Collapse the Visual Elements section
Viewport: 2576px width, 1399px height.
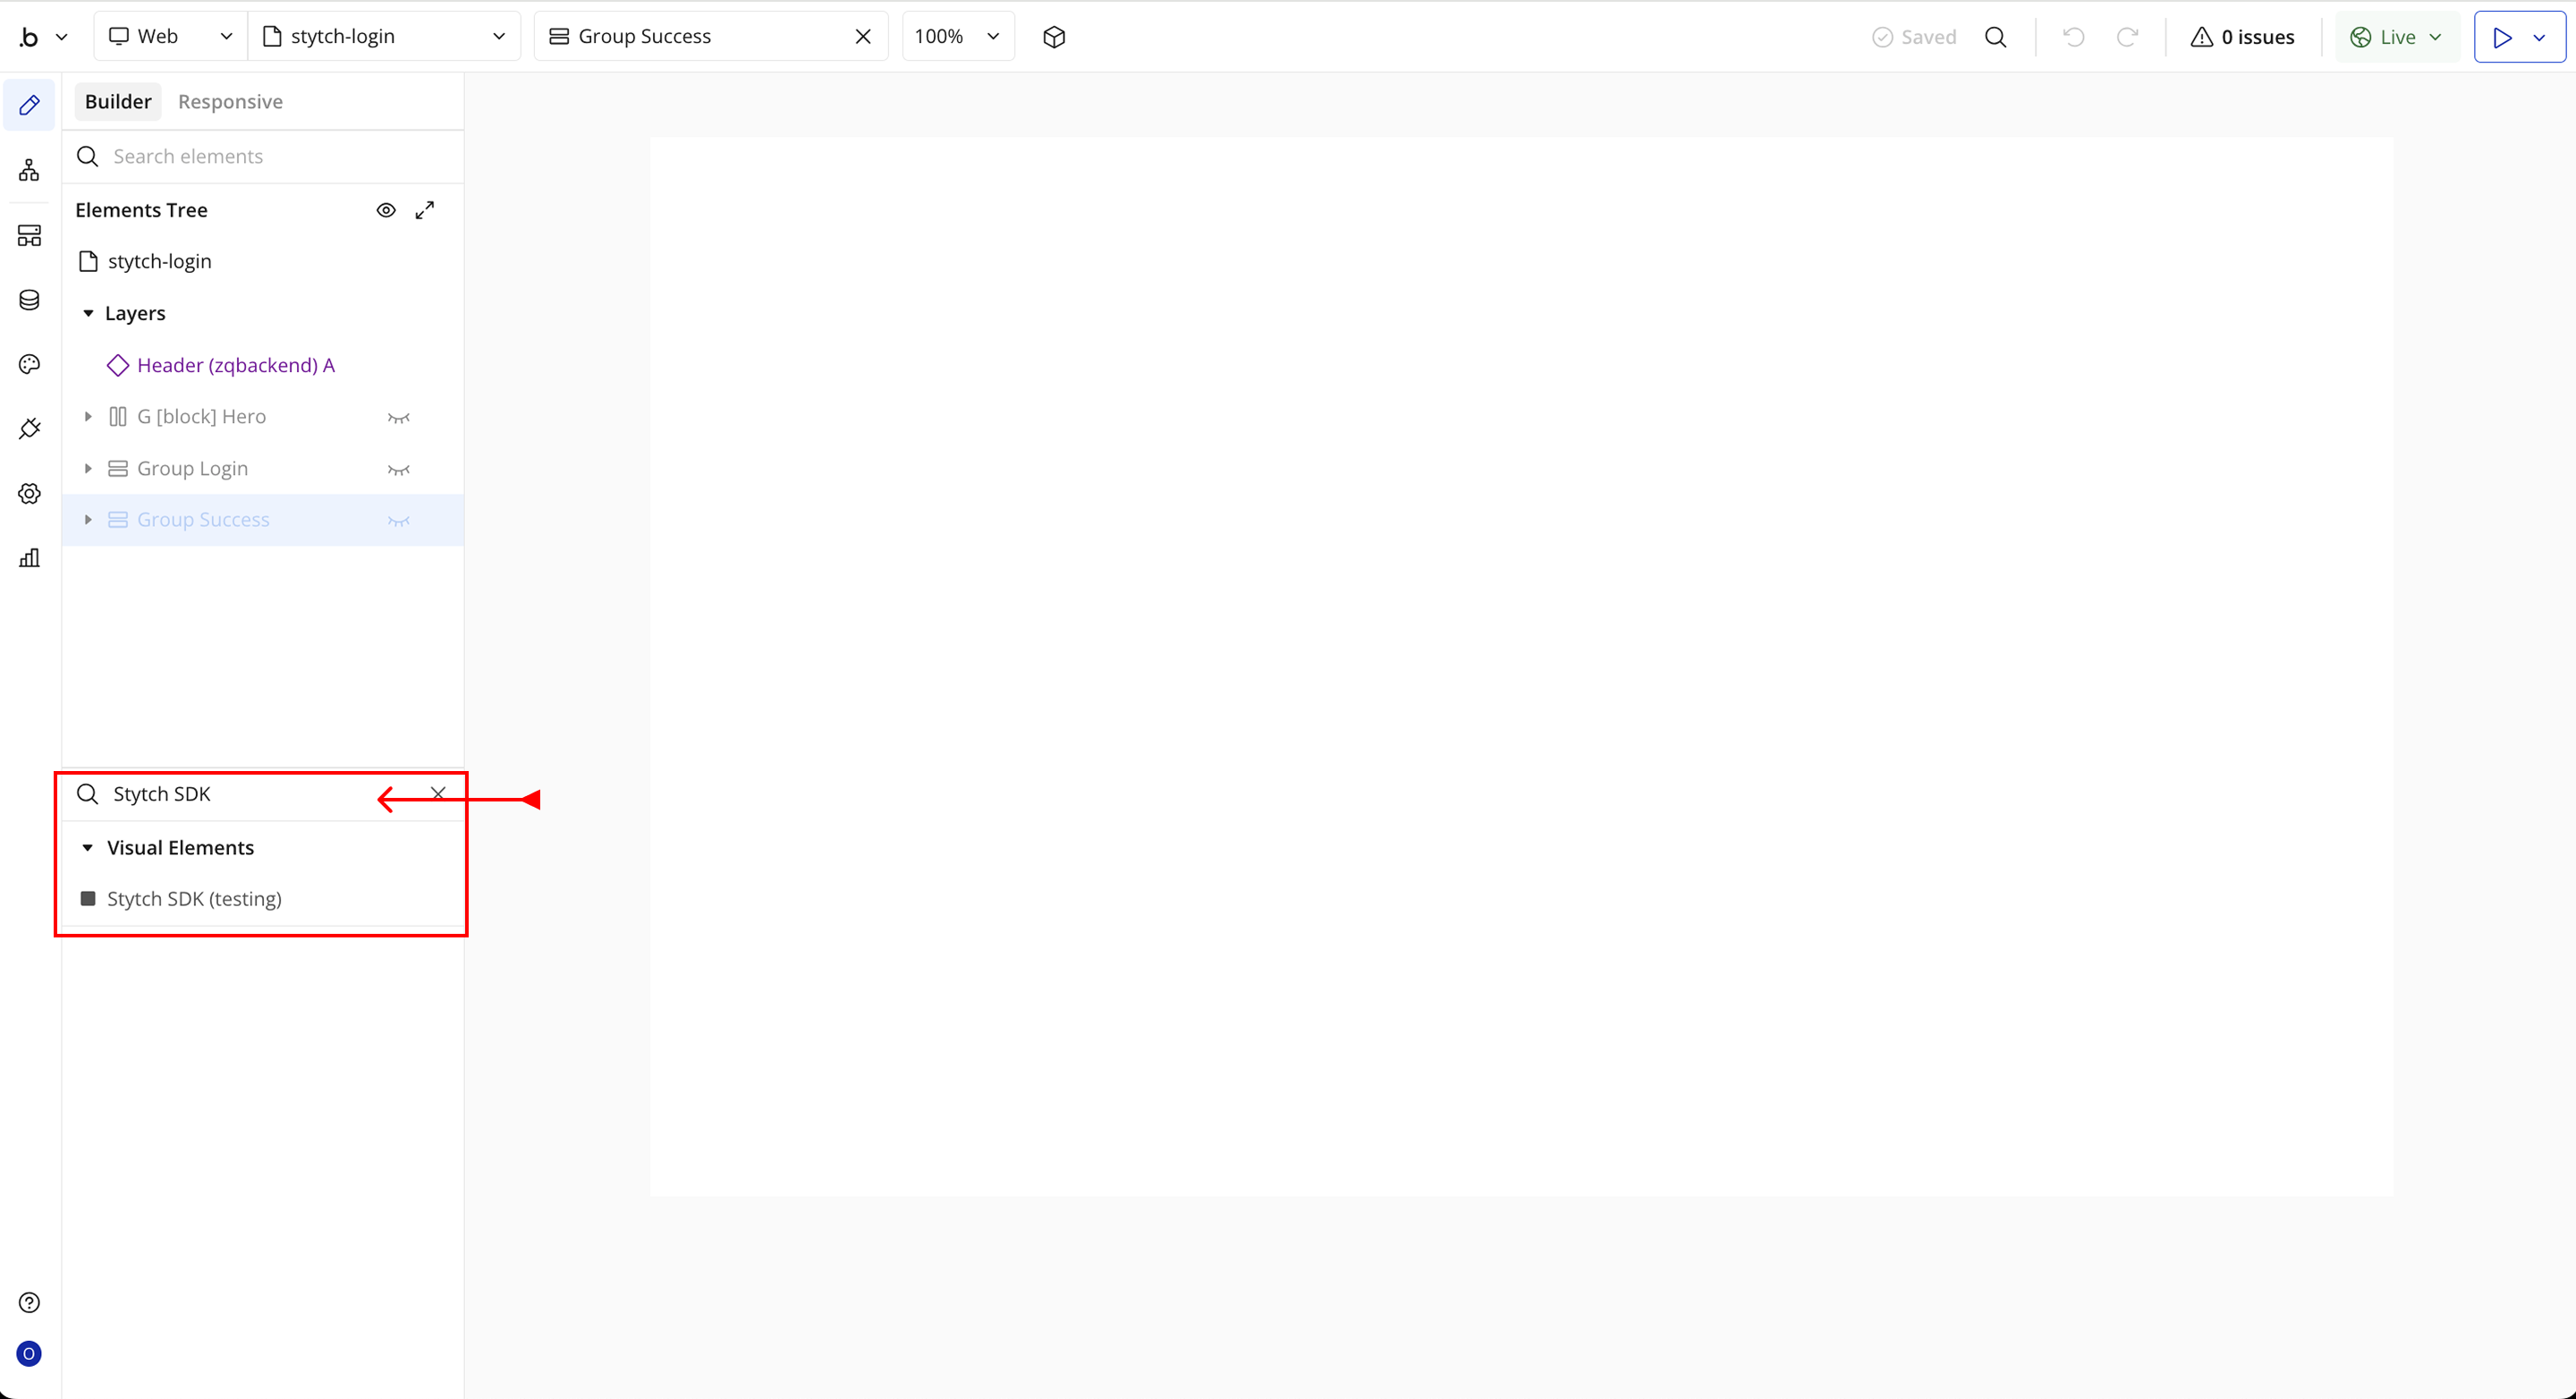pyautogui.click(x=88, y=848)
